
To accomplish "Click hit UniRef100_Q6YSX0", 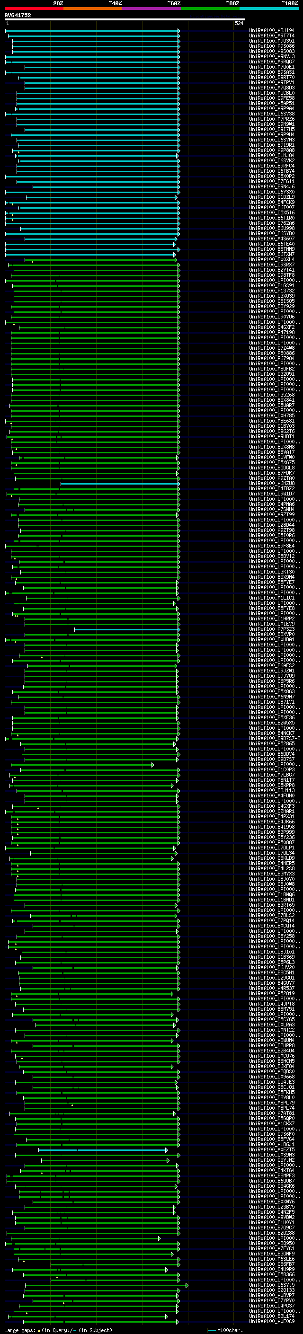I will 271,192.
